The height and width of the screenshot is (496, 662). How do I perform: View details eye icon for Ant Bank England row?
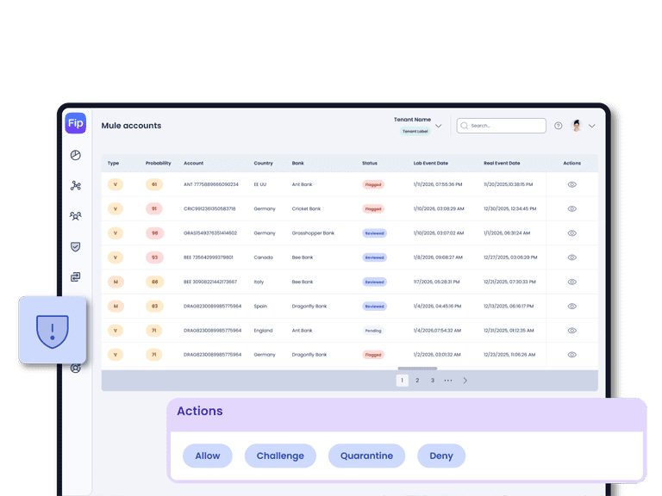tap(572, 331)
